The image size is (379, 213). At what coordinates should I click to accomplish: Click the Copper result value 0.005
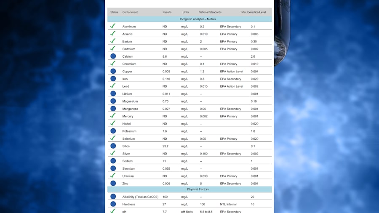(166, 72)
